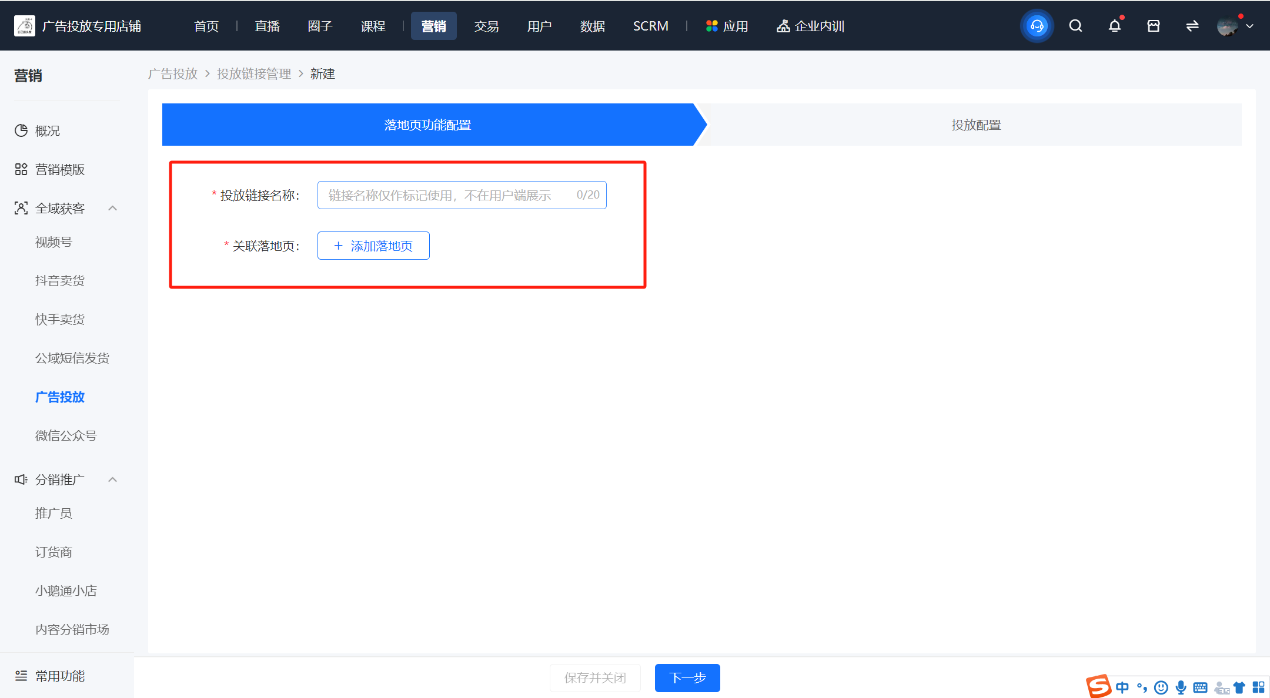Open the 直播 top menu
Screen dimensions: 1270x698
pyautogui.click(x=268, y=26)
